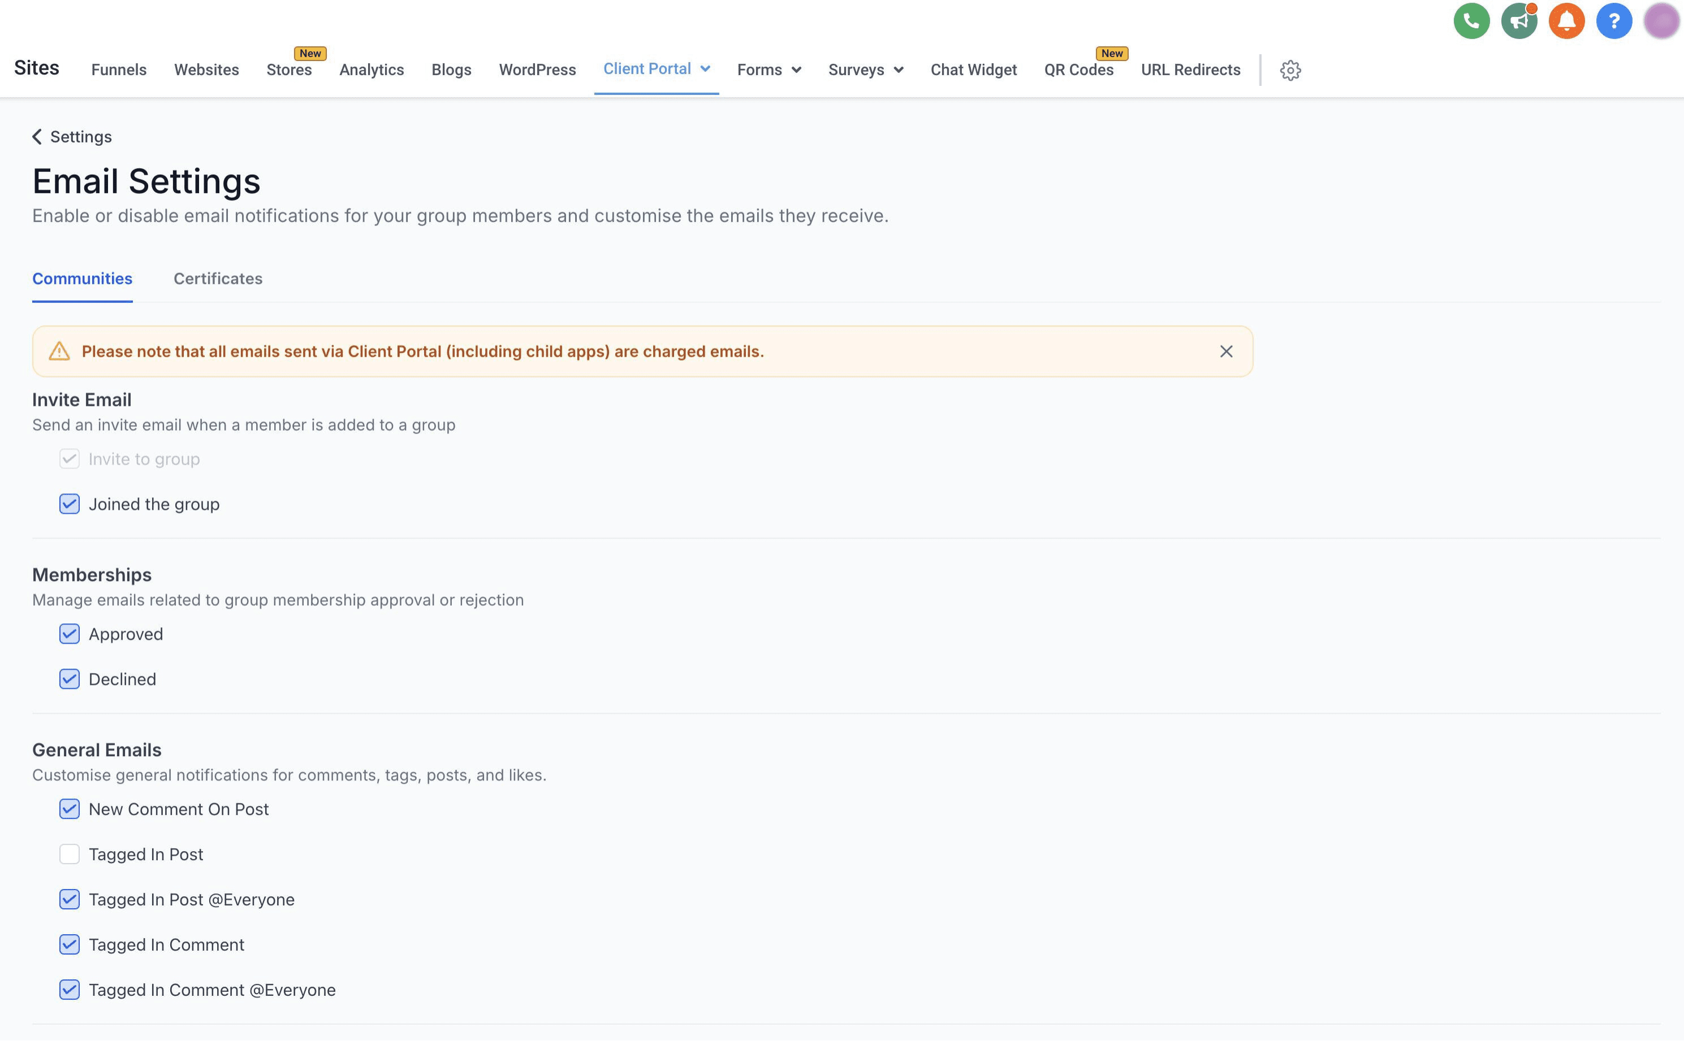Click the New badge above QR Codes

(1112, 53)
